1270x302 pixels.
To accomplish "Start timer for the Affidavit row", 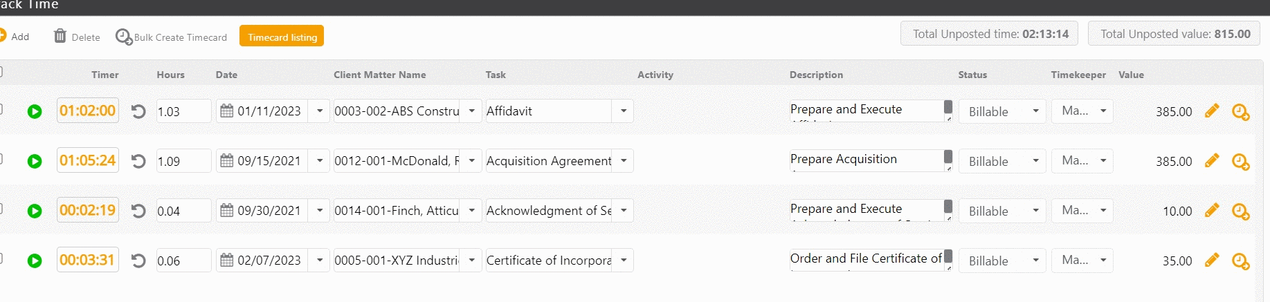I will (35, 111).
